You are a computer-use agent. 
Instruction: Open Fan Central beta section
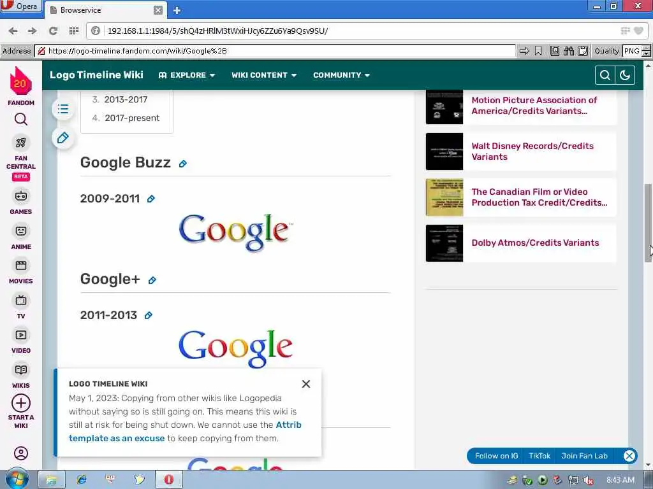coord(21,158)
